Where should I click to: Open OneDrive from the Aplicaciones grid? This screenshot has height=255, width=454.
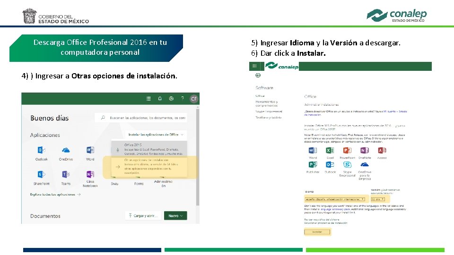[66, 153]
